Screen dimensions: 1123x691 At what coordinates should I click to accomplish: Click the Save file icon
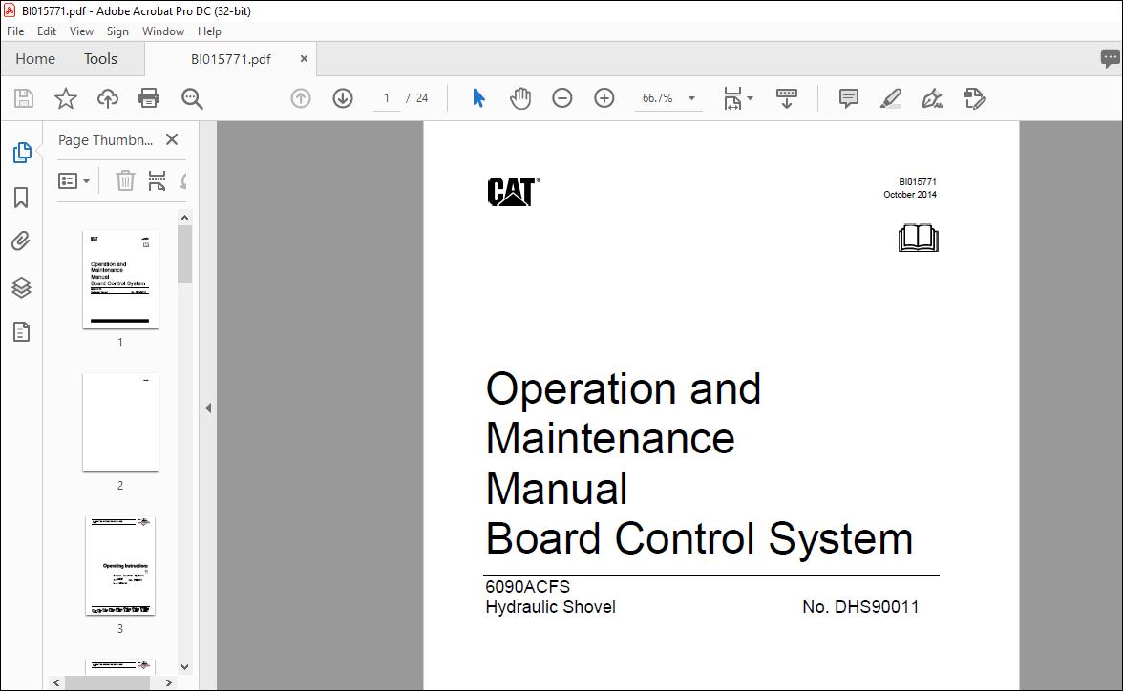pos(24,98)
